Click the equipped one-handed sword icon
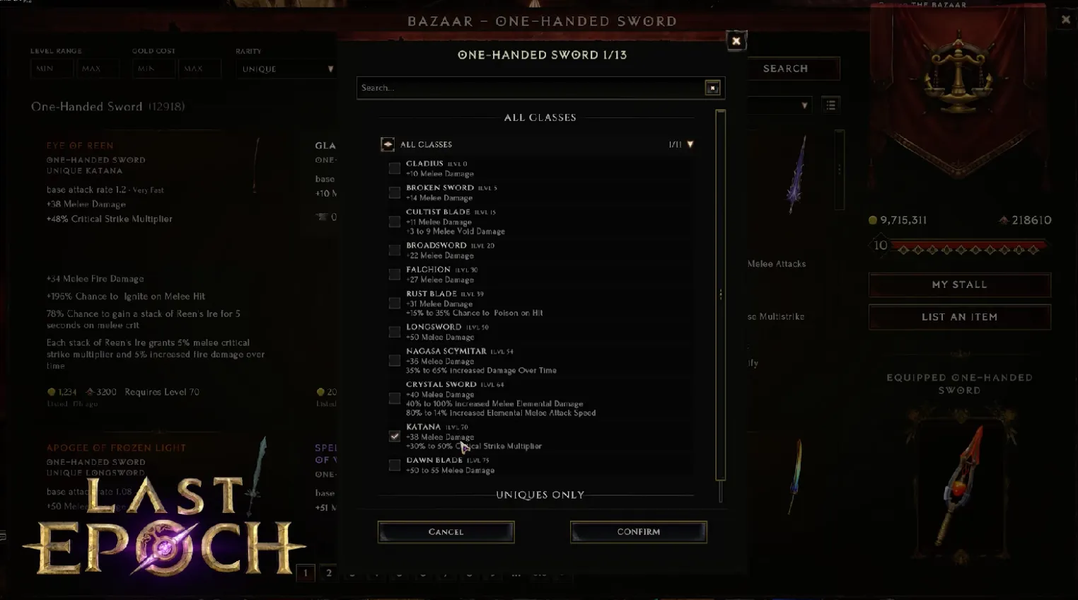Image resolution: width=1078 pixels, height=600 pixels. 960,485
